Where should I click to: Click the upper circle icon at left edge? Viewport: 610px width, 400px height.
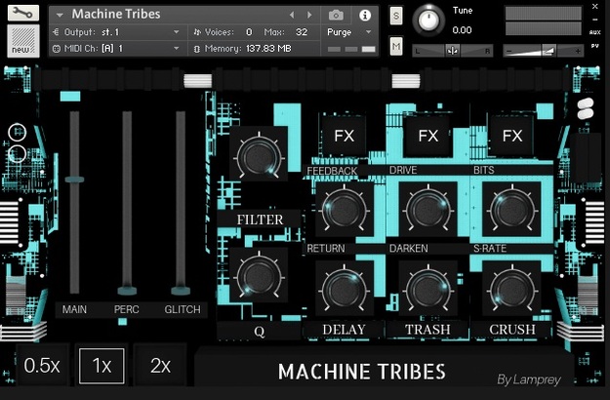pyautogui.click(x=17, y=132)
